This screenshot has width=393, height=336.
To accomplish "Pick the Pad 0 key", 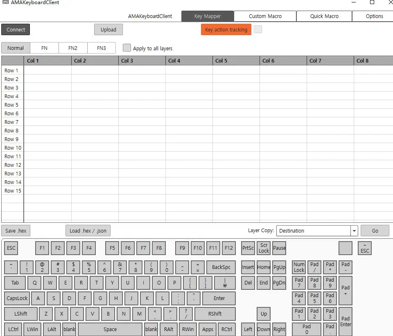I will [x=307, y=329].
